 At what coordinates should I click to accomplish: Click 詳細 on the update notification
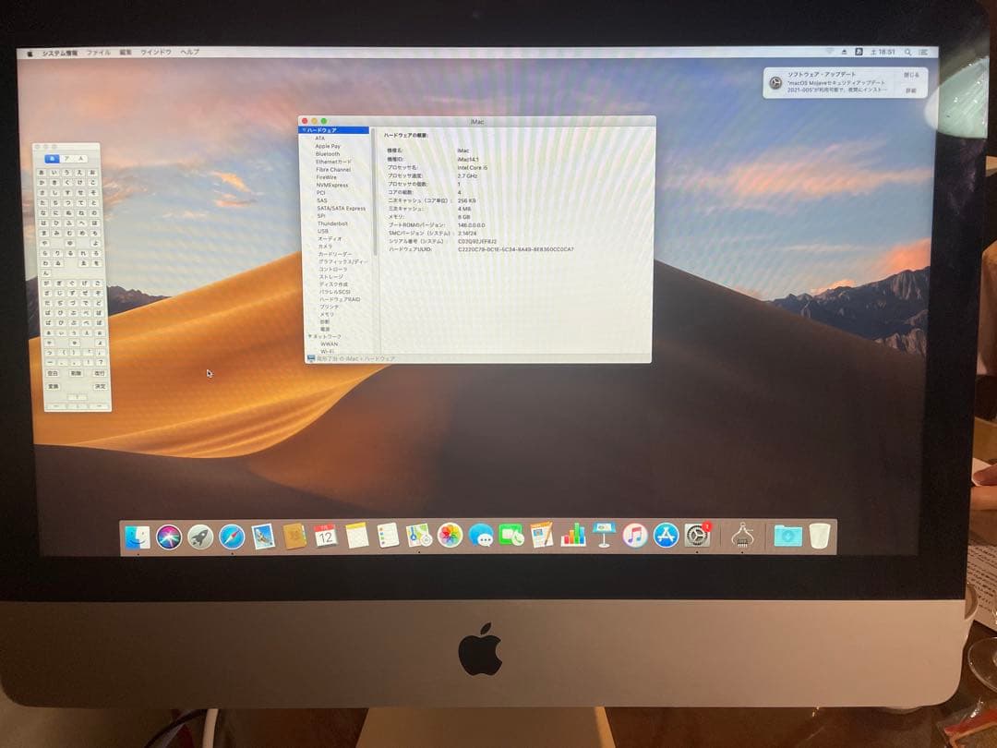[912, 90]
